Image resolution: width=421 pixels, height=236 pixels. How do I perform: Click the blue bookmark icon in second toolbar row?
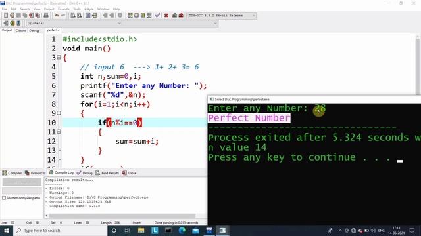point(18,23)
